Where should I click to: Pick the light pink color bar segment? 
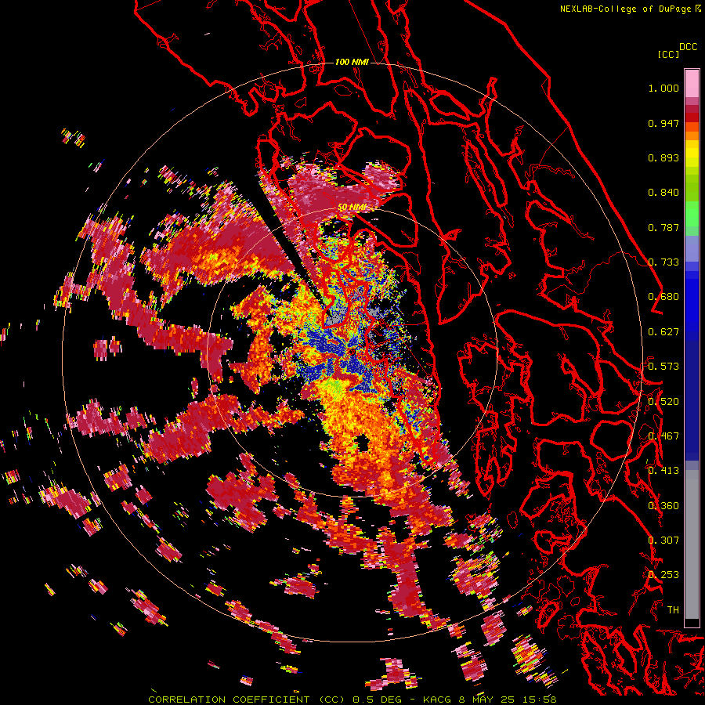coord(692,83)
